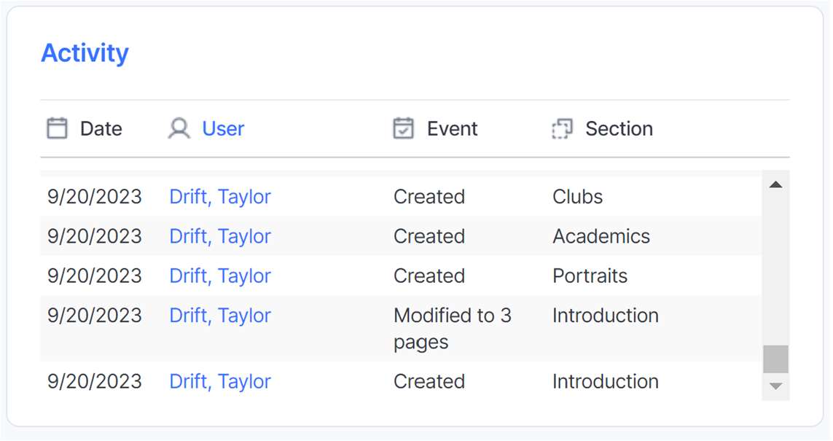Click the dashed-square icon beside Section
The height and width of the screenshot is (441, 833).
(x=562, y=128)
